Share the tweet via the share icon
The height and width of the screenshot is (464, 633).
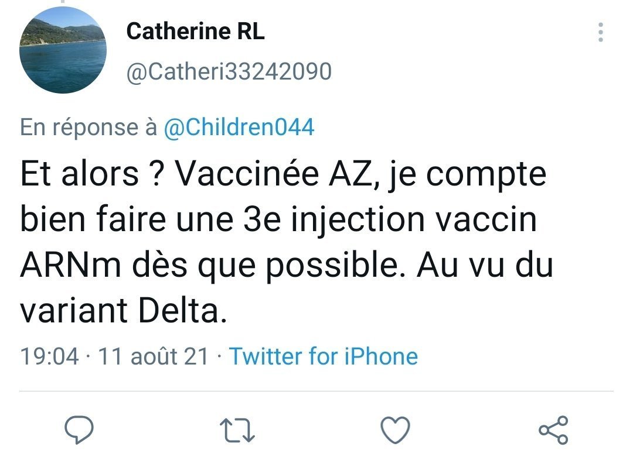pos(553,431)
